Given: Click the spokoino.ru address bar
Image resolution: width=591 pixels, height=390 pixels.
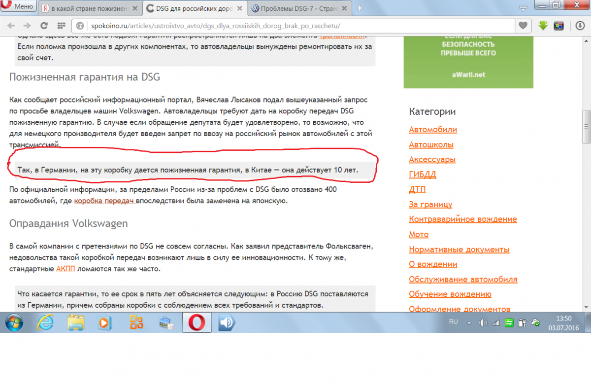Looking at the screenshot, I should click(x=300, y=26).
